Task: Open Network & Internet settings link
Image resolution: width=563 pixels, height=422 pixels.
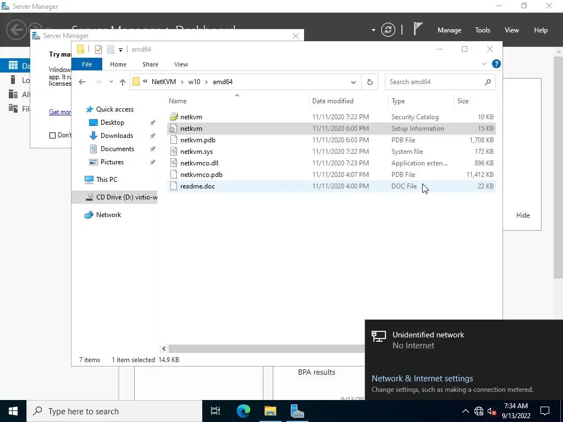Action: 422,378
